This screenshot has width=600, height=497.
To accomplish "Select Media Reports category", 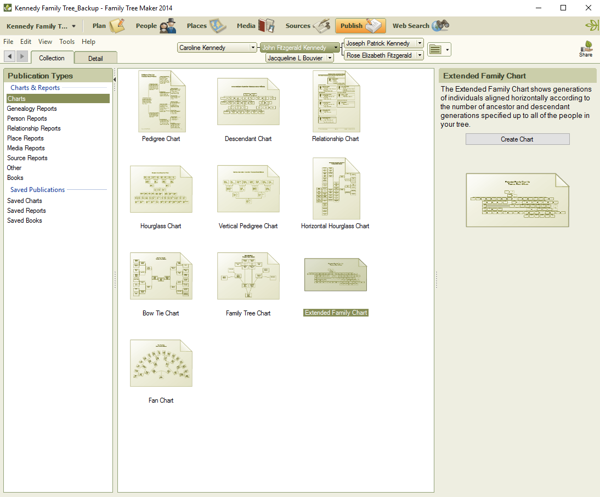I will point(26,149).
